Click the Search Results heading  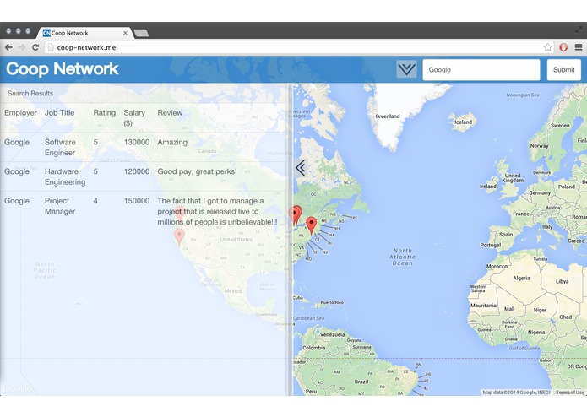pyautogui.click(x=30, y=93)
